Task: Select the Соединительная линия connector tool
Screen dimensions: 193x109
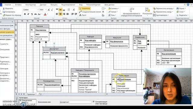Action: point(90,12)
